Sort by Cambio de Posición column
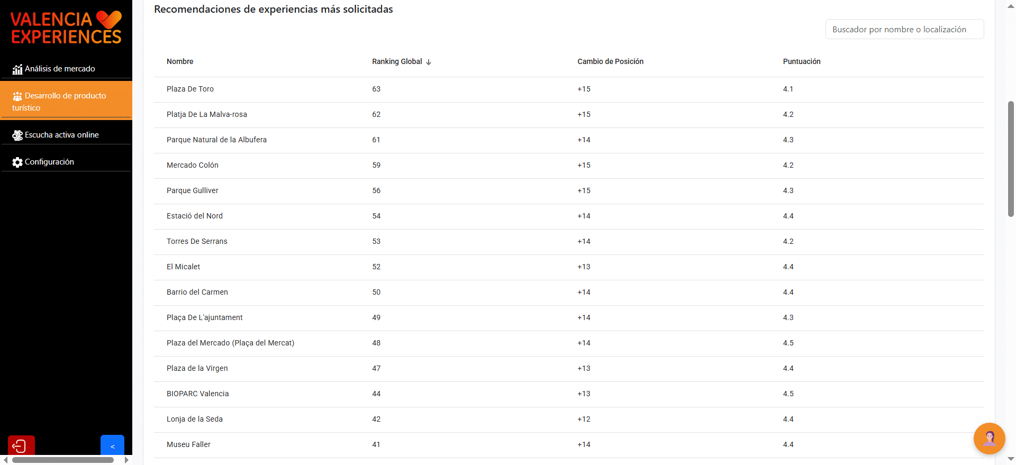Screen dimensions: 1016x465 [x=610, y=61]
